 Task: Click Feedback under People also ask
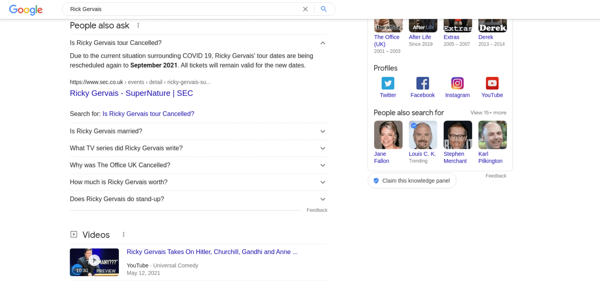[317, 210]
